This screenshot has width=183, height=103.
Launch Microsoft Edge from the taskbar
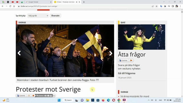point(108,100)
